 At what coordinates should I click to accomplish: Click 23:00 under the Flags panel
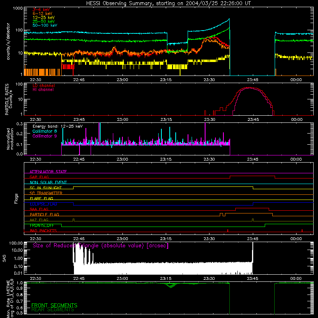click(x=122, y=239)
